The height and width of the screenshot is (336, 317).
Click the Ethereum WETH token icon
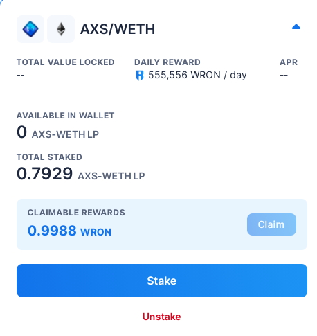(61, 29)
